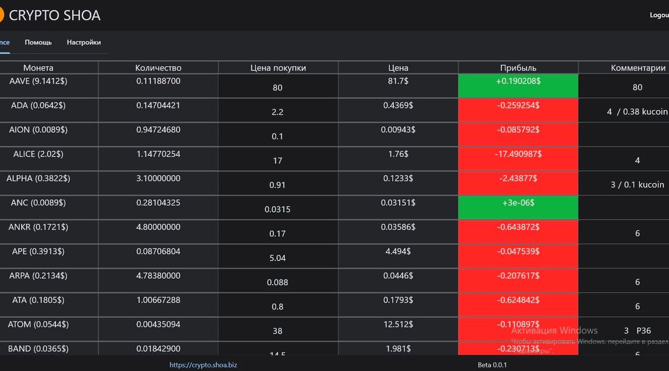The height and width of the screenshot is (371, 669).
Task: Click the orange Crypto Shoa logo icon
Action: pyautogui.click(x=1, y=15)
